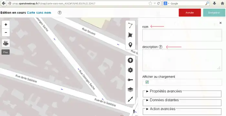Click the Plus button on map
This screenshot has width=226, height=116.
click(5, 52)
